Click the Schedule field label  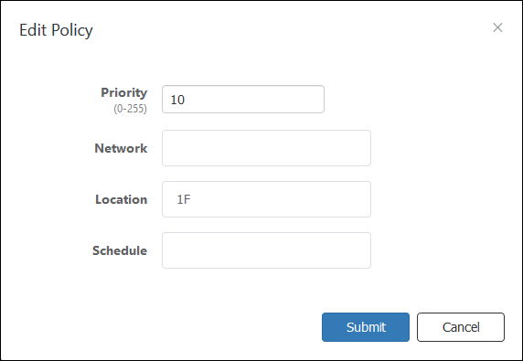coord(120,250)
